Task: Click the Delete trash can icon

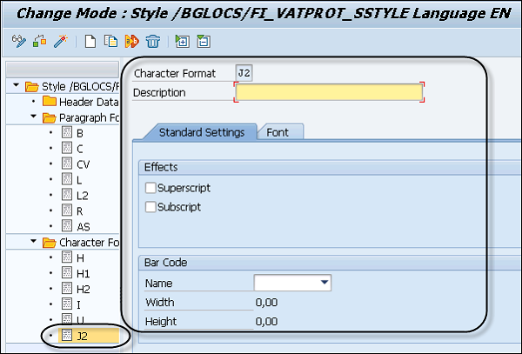Action: [x=153, y=41]
